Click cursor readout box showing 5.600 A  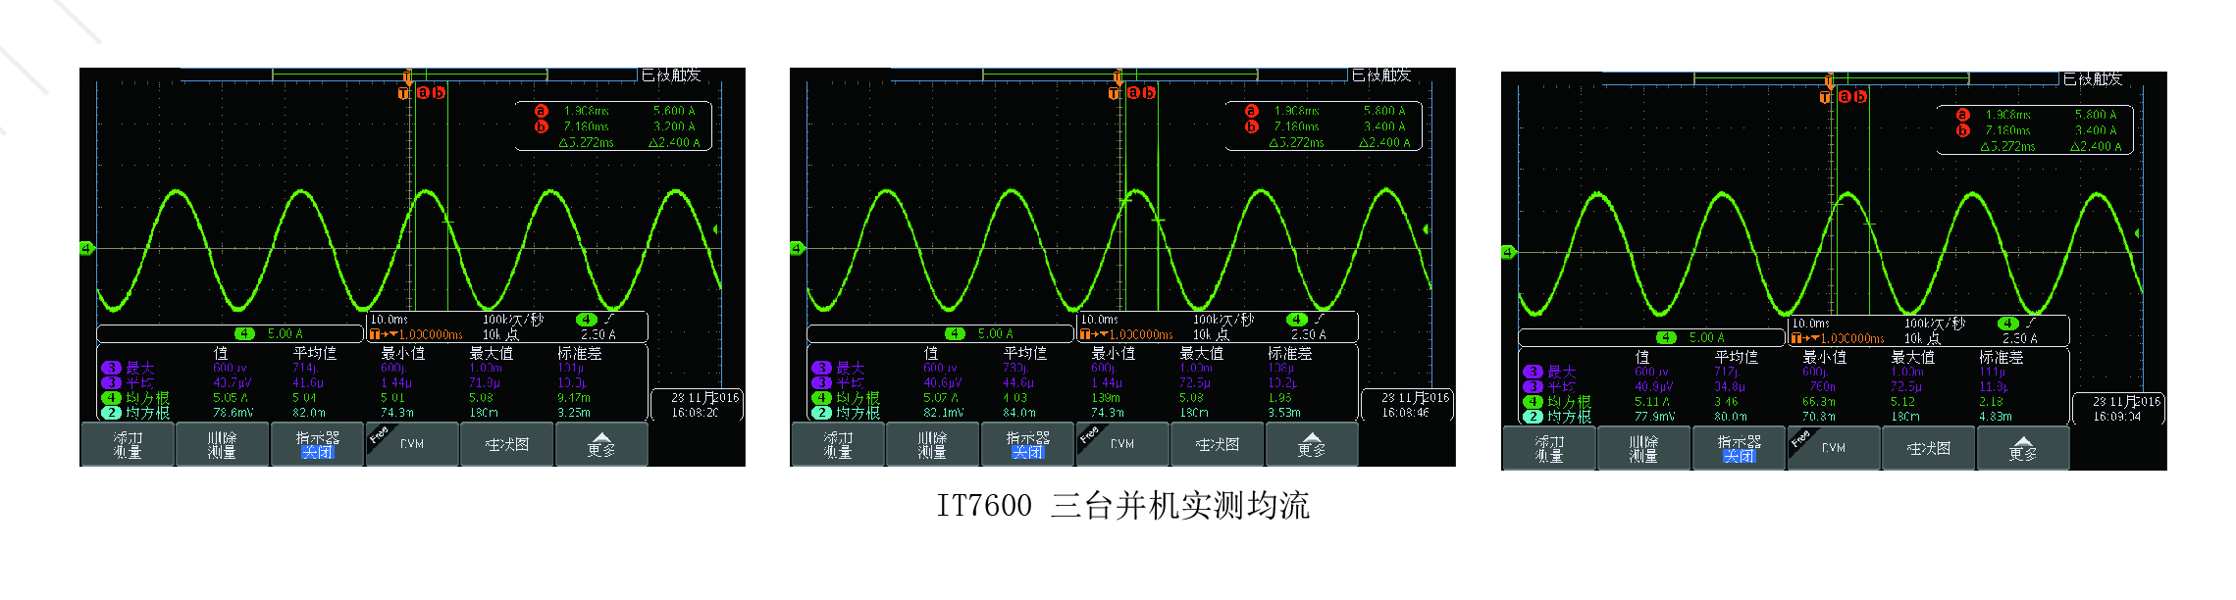tap(613, 126)
